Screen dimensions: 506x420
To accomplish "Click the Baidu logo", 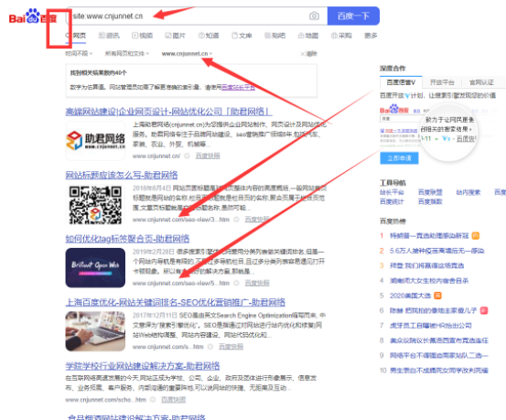I will [32, 16].
